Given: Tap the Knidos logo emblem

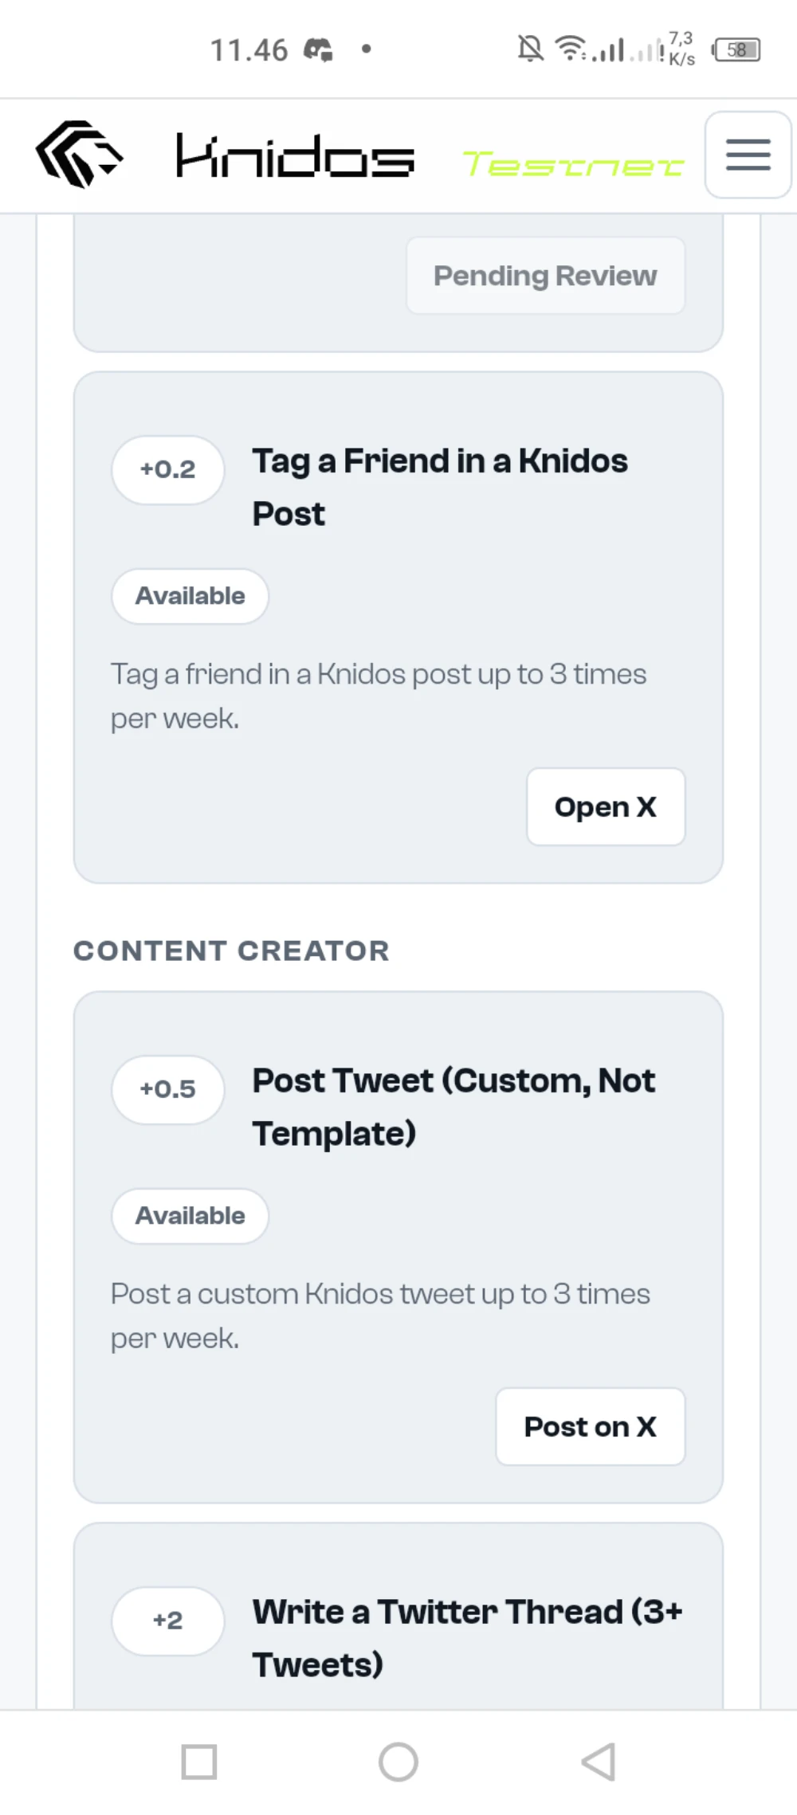Looking at the screenshot, I should coord(80,155).
